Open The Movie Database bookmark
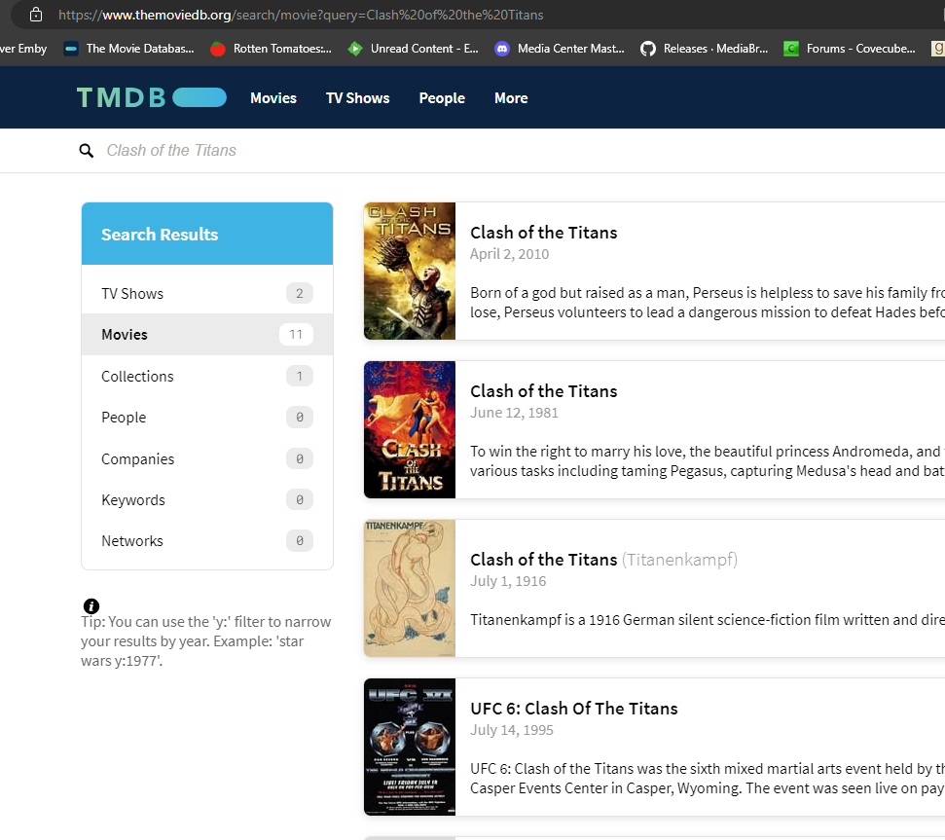The height and width of the screenshot is (840, 945). [129, 49]
